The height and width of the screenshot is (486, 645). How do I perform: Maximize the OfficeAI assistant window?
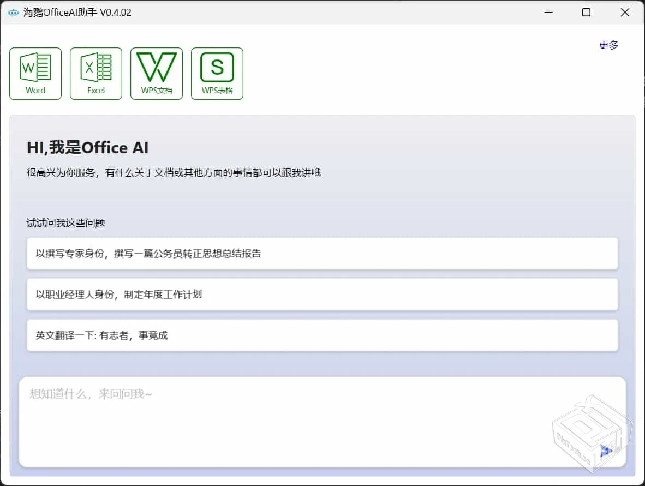point(586,12)
